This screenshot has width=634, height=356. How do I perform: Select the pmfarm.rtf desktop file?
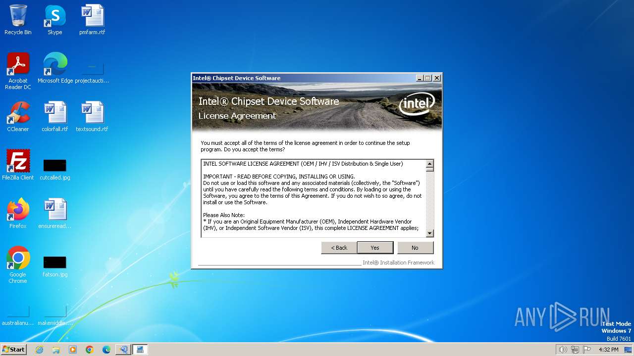click(x=92, y=20)
